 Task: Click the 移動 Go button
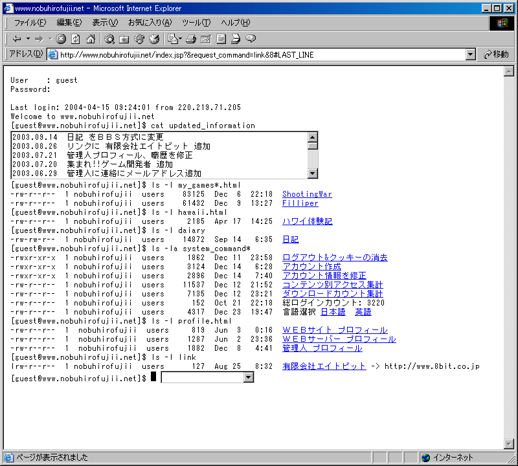pyautogui.click(x=496, y=54)
